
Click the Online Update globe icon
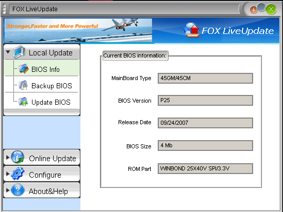[x=18, y=157]
